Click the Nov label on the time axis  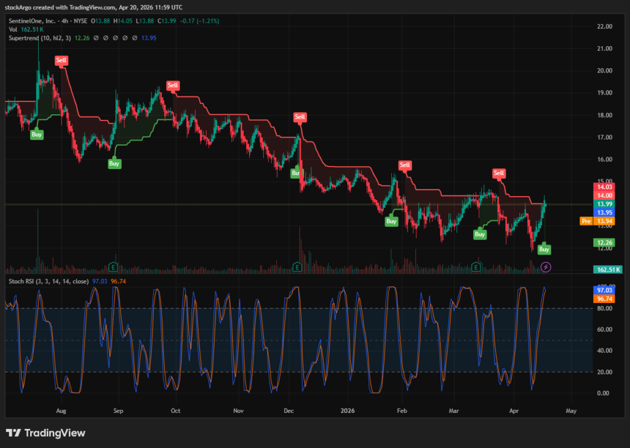click(x=239, y=411)
